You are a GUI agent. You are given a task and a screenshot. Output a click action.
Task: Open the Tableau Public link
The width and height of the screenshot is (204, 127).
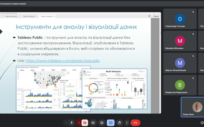63,61
